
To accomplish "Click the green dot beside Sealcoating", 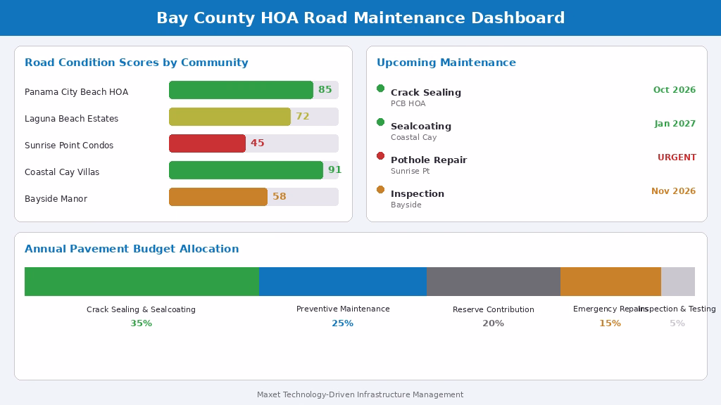I will coord(380,122).
